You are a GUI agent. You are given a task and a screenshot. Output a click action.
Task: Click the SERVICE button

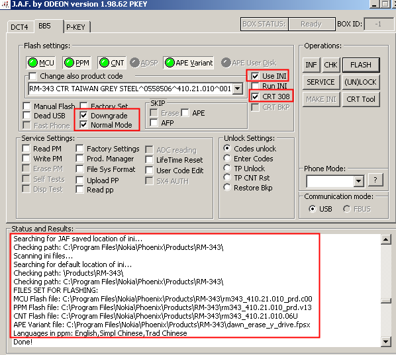[x=321, y=82]
